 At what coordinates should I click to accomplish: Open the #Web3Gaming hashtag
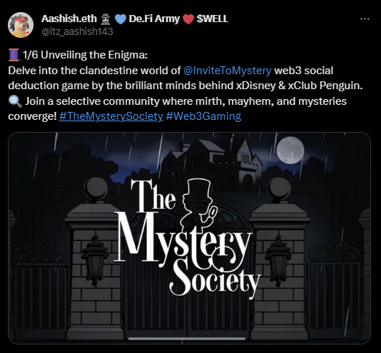click(203, 116)
